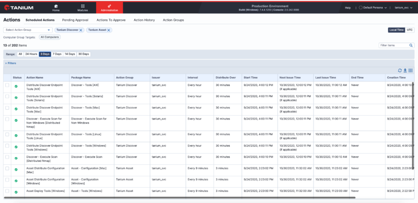Screen dimensions: 418x203
Task: Customize columns with the columns icon
Action: tap(411, 70)
